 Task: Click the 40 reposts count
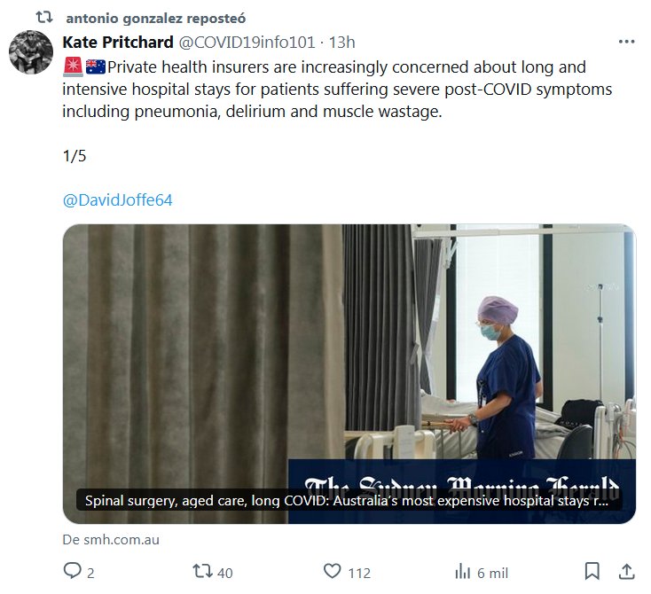[224, 573]
